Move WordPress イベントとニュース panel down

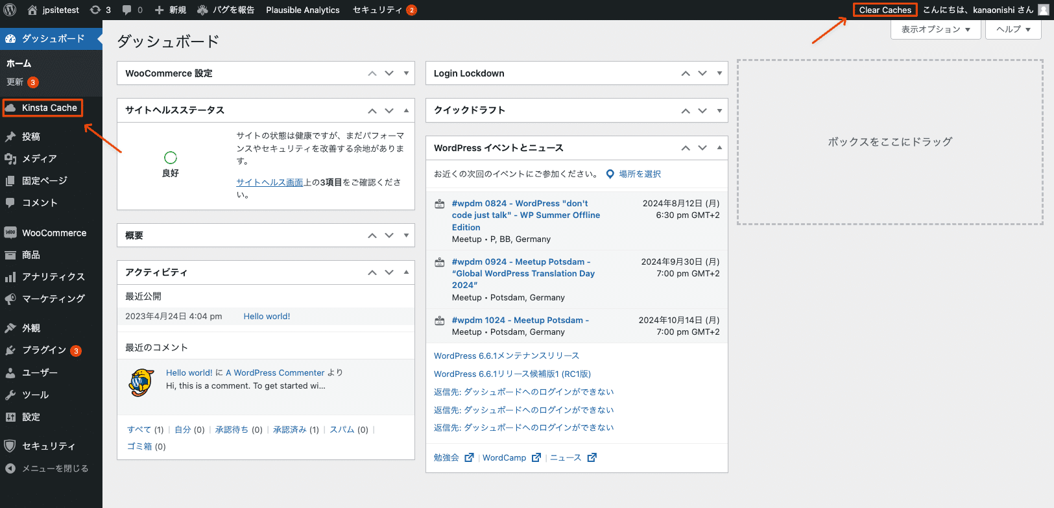[702, 148]
